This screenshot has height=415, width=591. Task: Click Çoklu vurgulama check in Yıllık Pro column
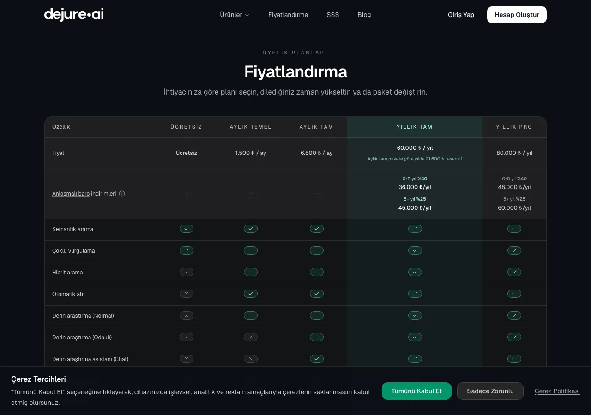click(514, 250)
